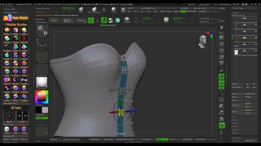Image resolution: width=261 pixels, height=146 pixels.
Task: Collapse the AS Power Modeler header
Action: pyautogui.click(x=11, y=13)
